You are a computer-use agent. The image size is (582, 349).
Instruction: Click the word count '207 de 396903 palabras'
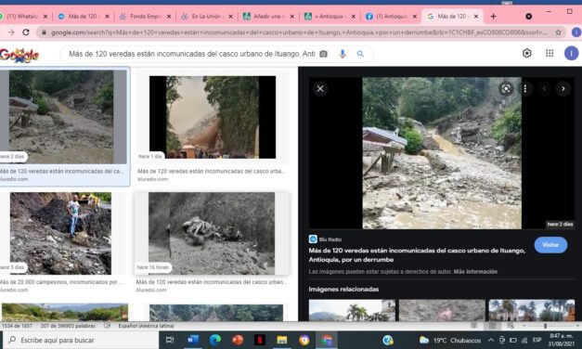(68, 326)
